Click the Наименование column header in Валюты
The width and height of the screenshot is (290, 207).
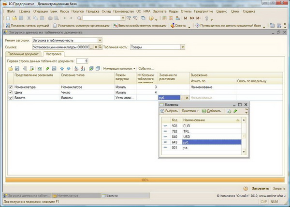(212, 120)
